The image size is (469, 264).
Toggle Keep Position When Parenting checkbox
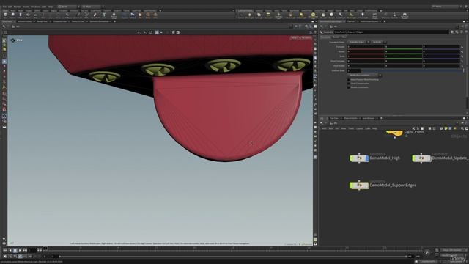349,80
